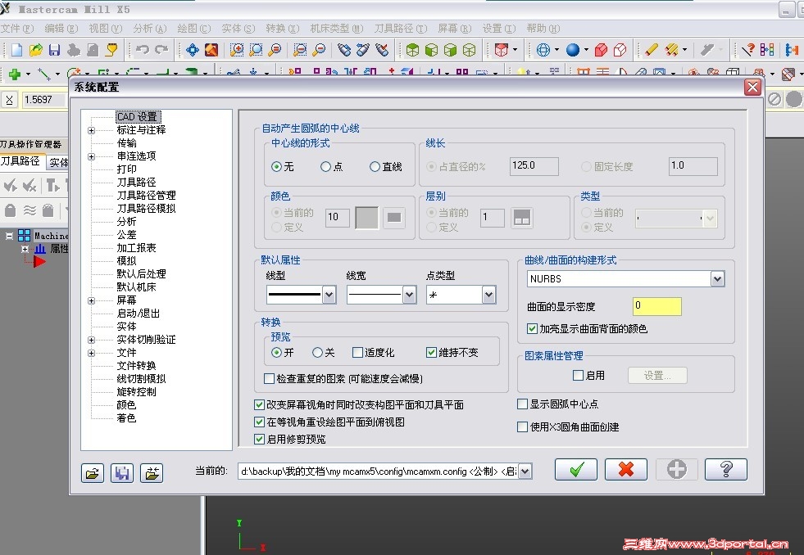Expand the 标注与注释 tree node
This screenshot has width=804, height=555.
(91, 130)
